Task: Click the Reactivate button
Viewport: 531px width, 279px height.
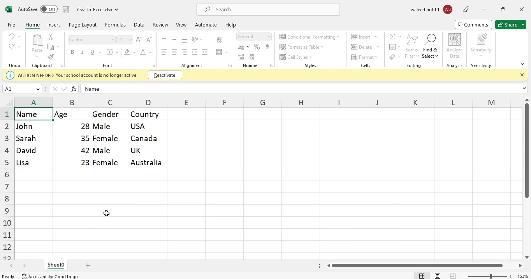Action: [x=165, y=75]
